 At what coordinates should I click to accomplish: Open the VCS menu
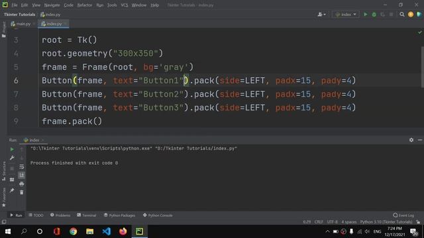pos(125,5)
